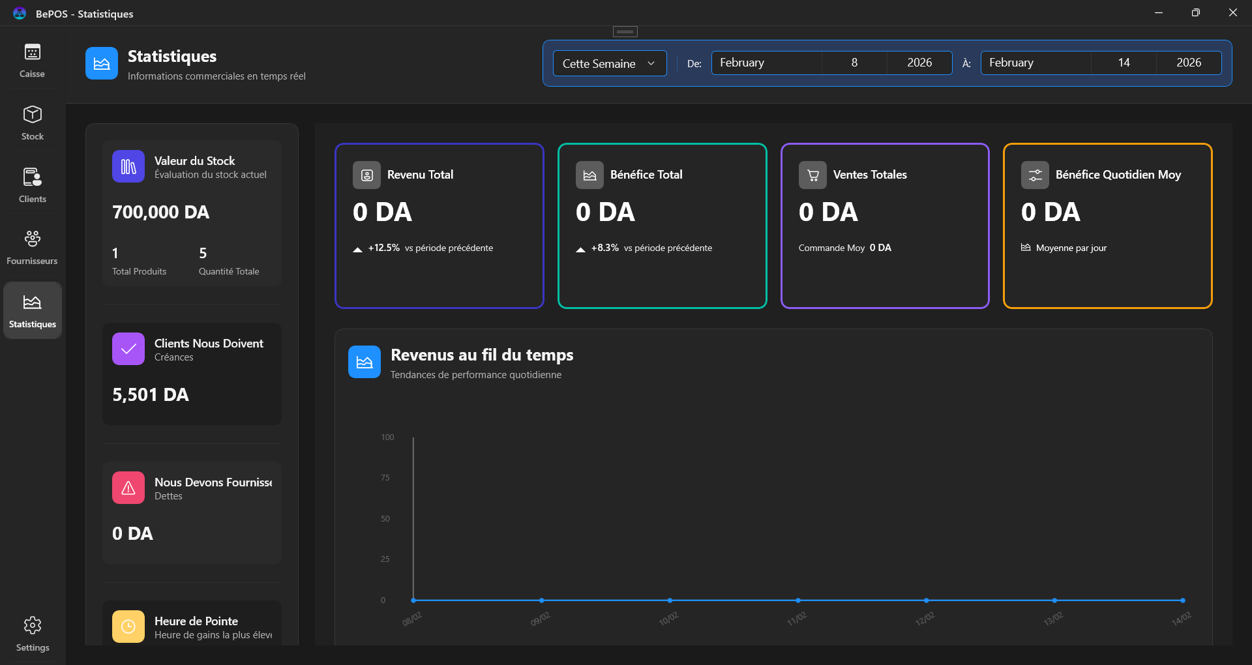The image size is (1252, 665).
Task: Click the Bénéfice Quotidien Moy sliders icon
Action: tap(1035, 174)
